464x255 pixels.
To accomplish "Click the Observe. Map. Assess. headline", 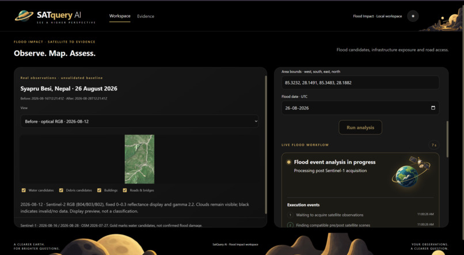I will pyautogui.click(x=55, y=54).
